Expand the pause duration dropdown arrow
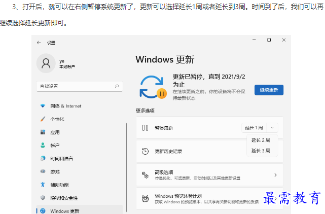Image resolution: width=325 pixels, height=214 pixels. pyautogui.click(x=272, y=128)
